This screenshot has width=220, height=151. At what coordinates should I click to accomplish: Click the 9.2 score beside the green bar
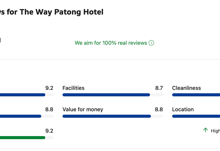(x=49, y=131)
